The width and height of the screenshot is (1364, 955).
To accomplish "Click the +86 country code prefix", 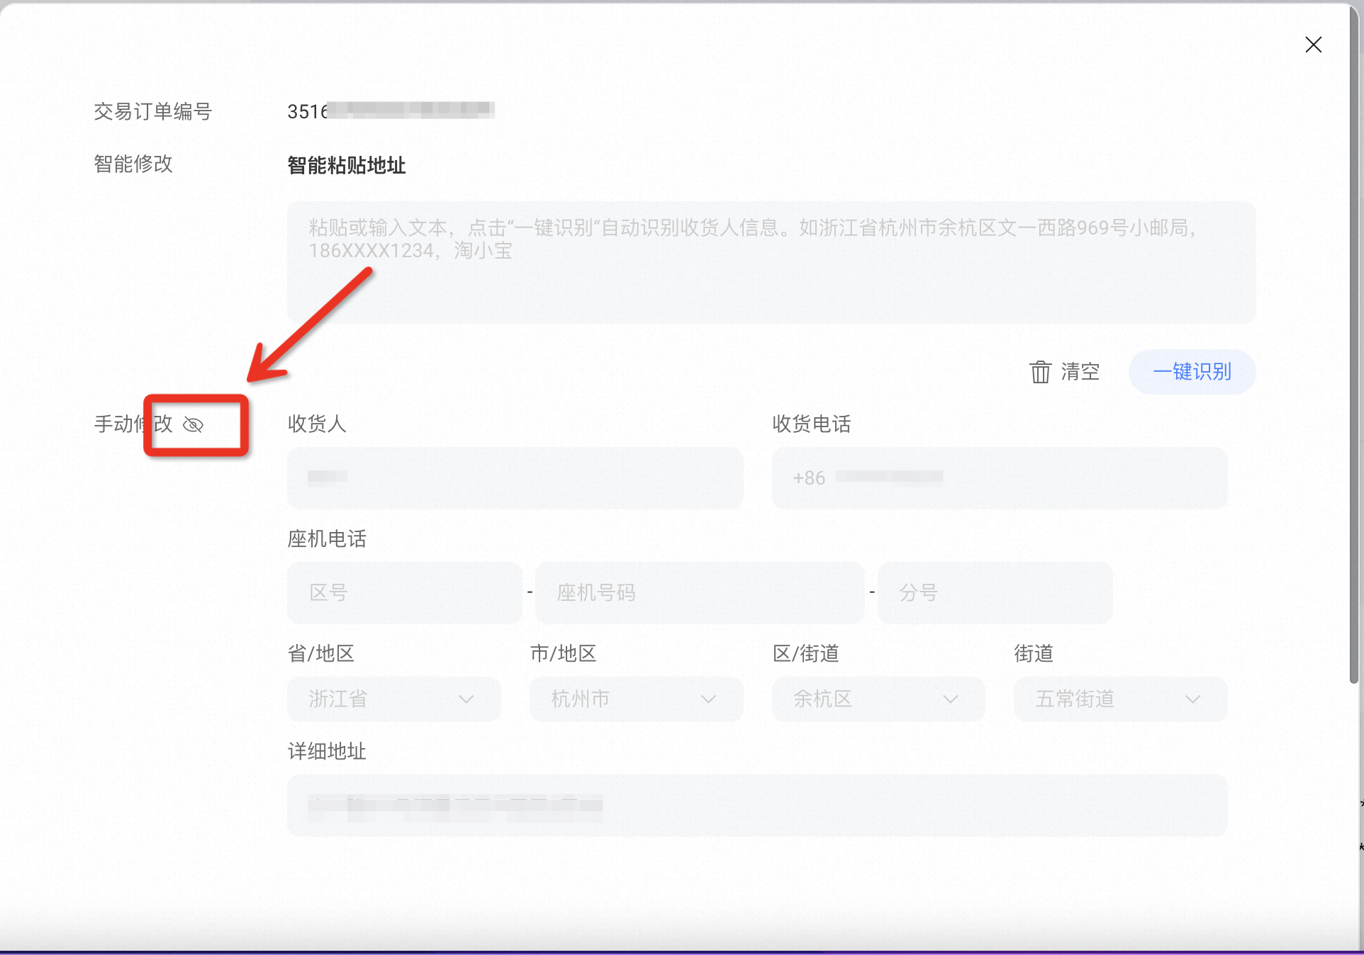I will [x=808, y=477].
